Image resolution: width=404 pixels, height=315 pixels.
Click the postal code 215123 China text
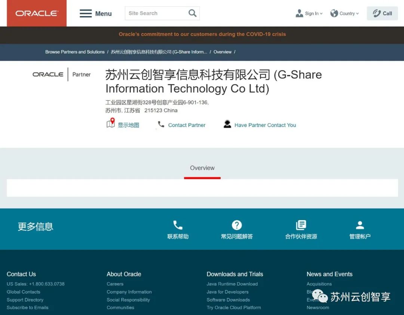tap(161, 110)
